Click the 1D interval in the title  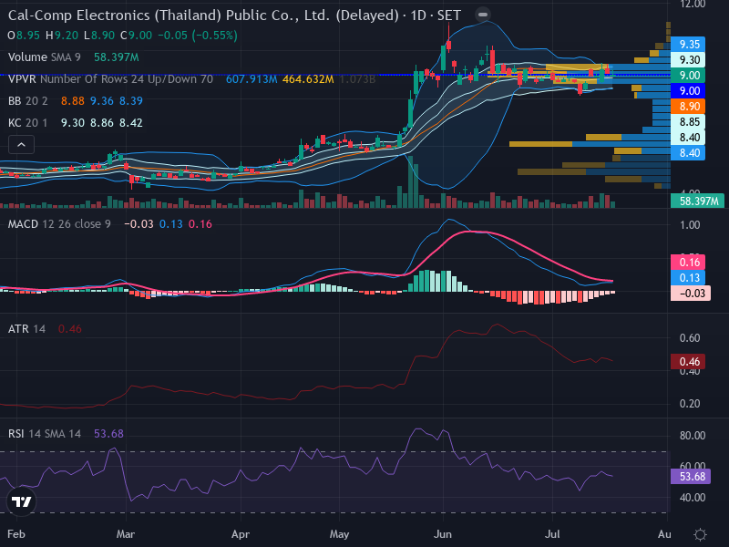pyautogui.click(x=418, y=15)
